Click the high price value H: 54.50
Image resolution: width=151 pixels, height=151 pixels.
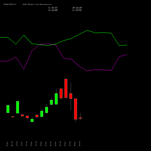(x=77, y=8)
